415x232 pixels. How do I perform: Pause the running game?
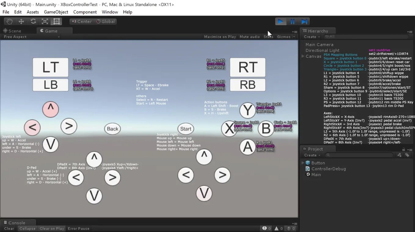[292, 21]
